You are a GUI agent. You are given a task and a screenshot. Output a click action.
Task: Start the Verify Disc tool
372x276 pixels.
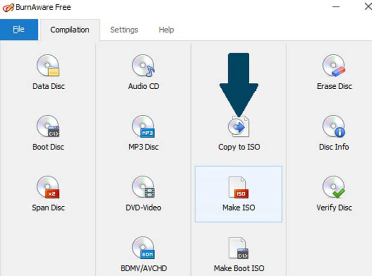click(334, 192)
